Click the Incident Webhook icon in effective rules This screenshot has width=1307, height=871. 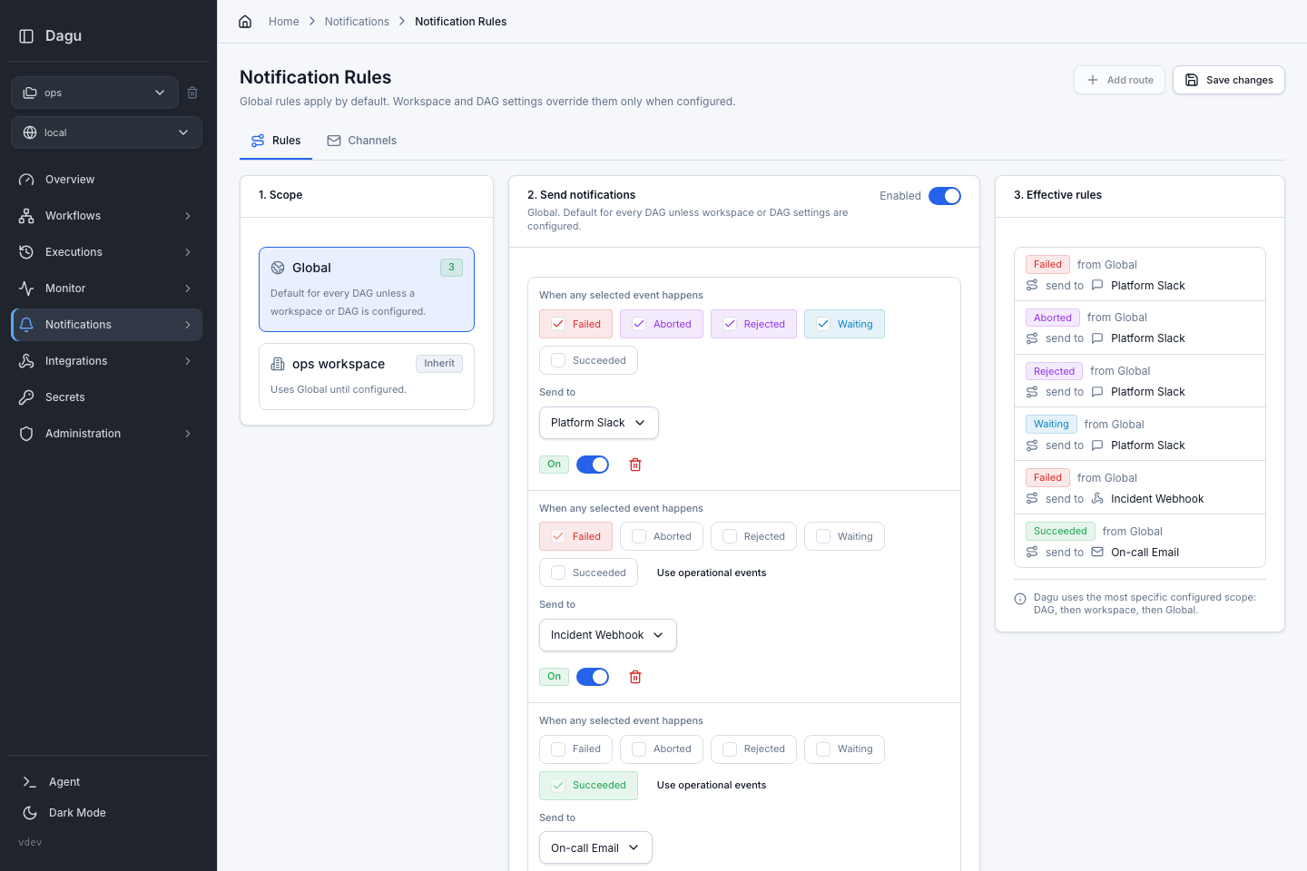coord(1097,498)
